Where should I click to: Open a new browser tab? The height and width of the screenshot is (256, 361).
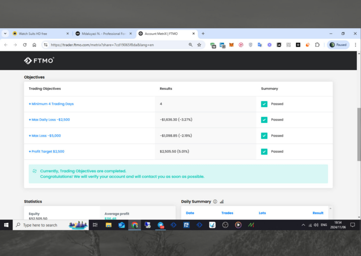(x=203, y=34)
